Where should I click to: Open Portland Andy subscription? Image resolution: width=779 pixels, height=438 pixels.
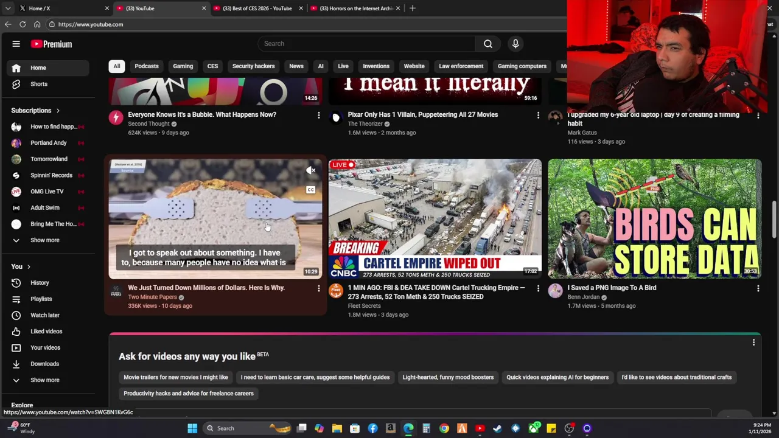[47, 143]
